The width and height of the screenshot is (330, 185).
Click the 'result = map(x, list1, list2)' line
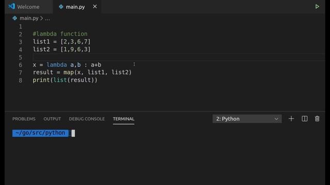(82, 72)
